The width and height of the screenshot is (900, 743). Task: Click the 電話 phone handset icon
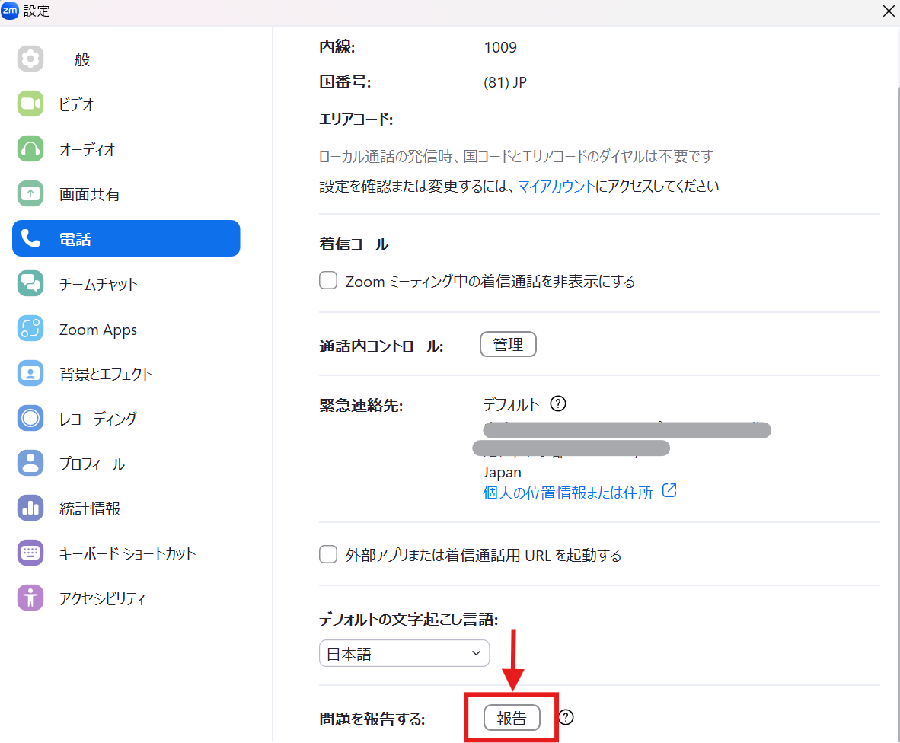click(x=30, y=238)
